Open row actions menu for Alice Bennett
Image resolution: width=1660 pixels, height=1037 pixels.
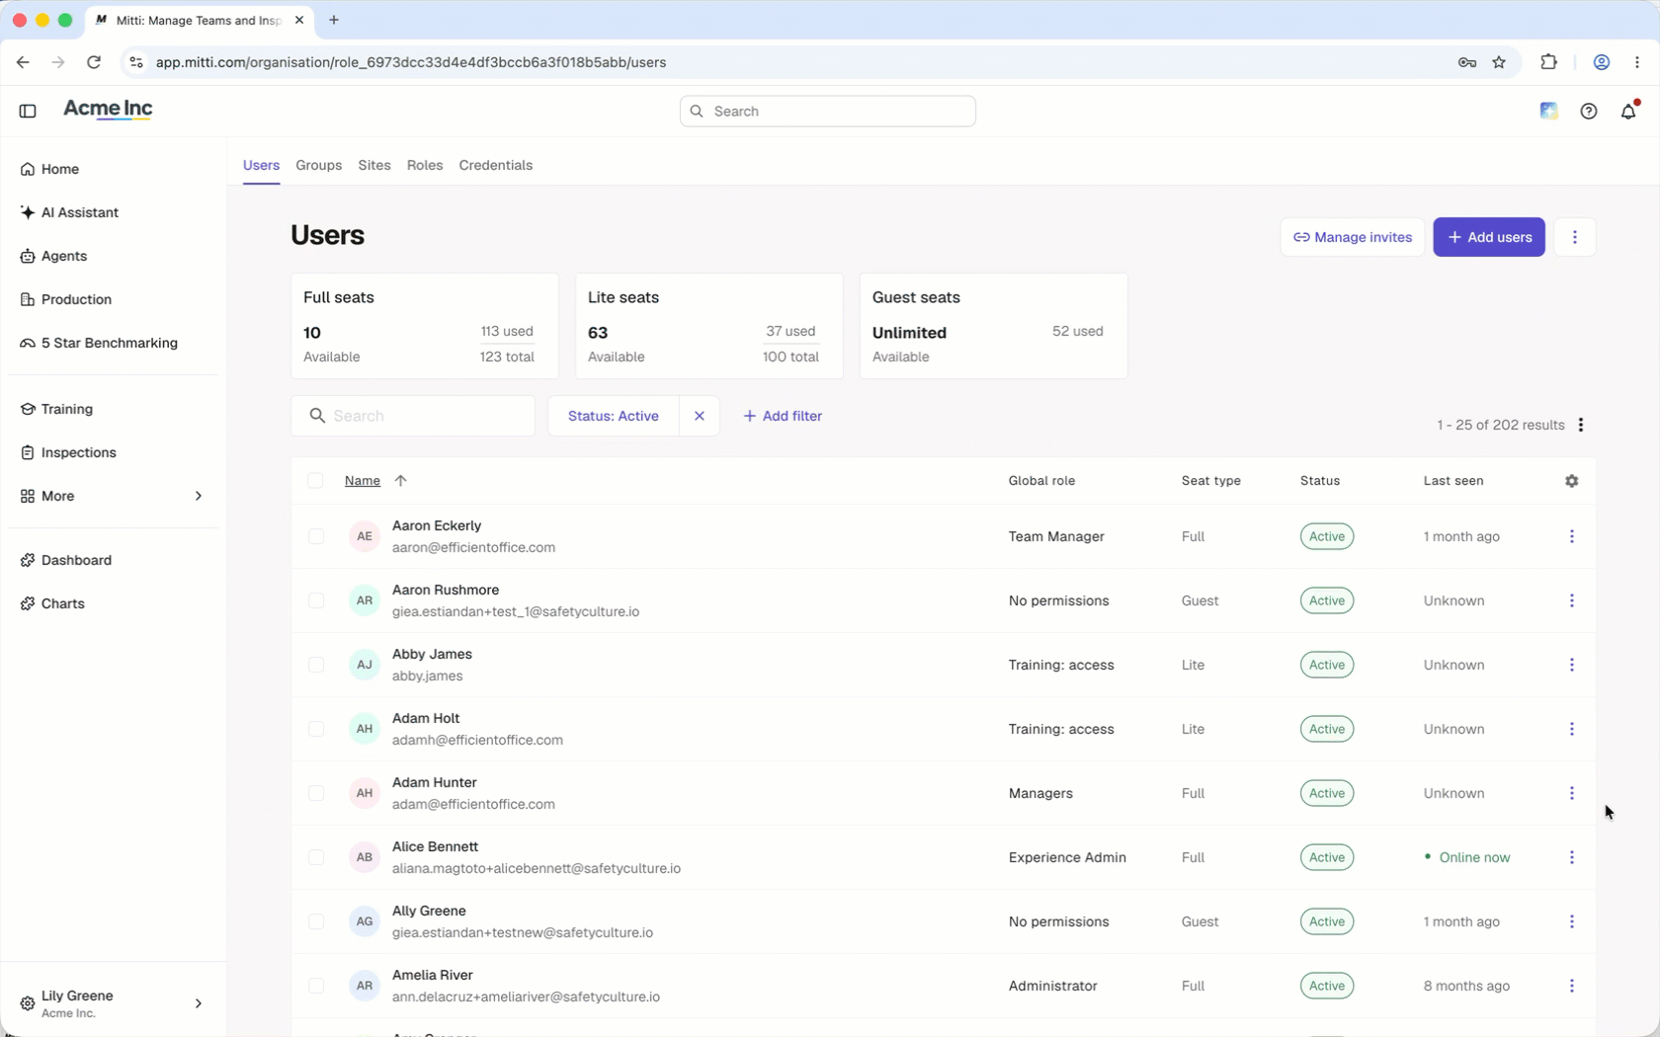click(1571, 857)
